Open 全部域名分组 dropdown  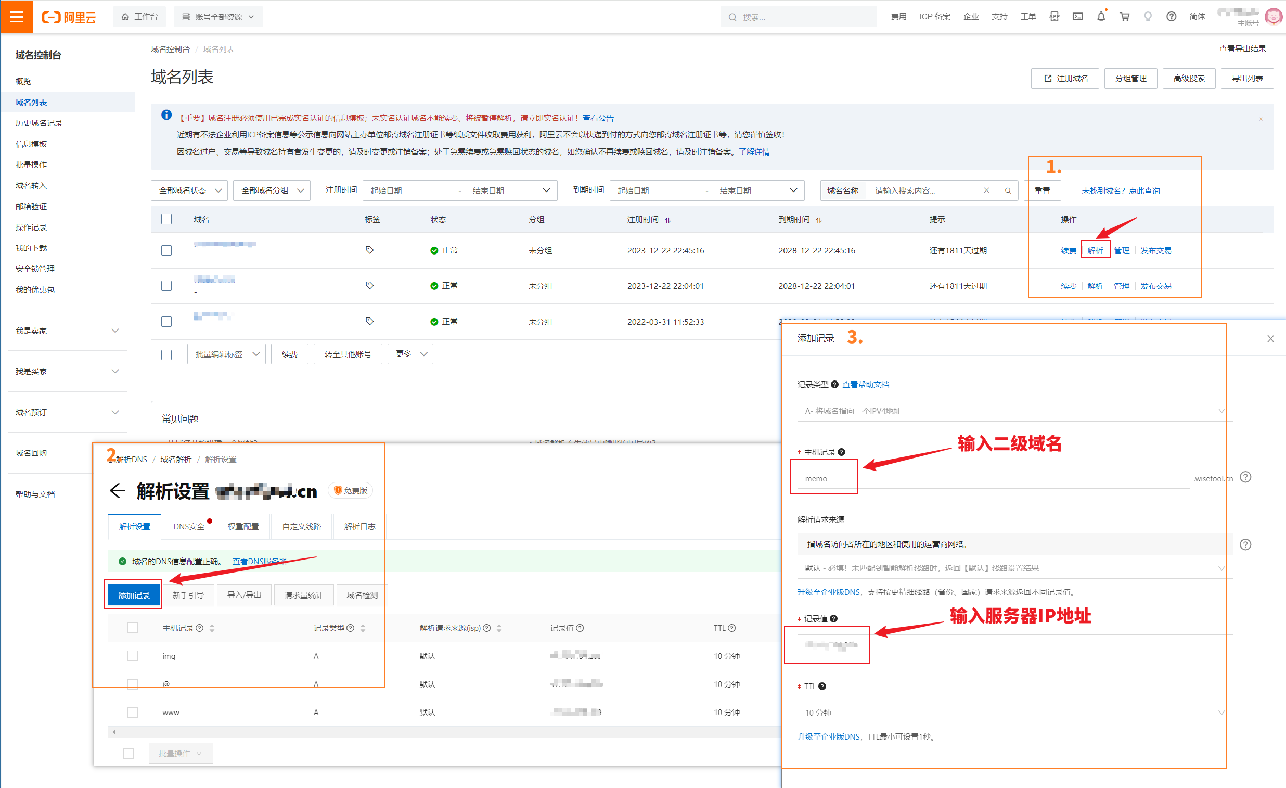click(272, 190)
